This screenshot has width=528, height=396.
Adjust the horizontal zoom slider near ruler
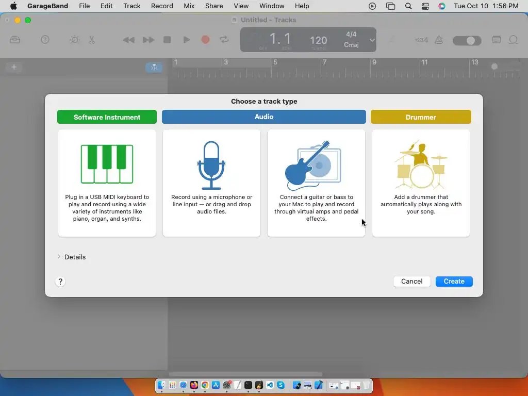coord(494,67)
